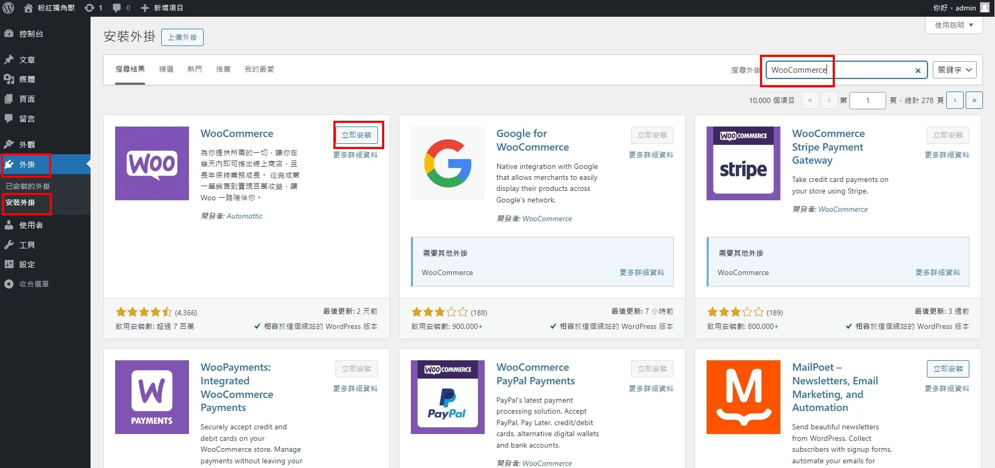The image size is (995, 468).
Task: Click 上傳外掛 upload button
Action: pos(182,37)
